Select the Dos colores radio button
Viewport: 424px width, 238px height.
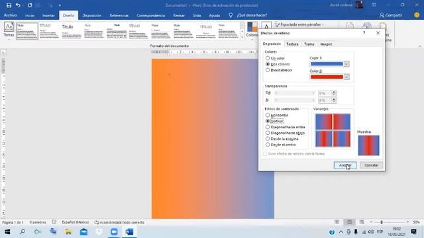(x=268, y=64)
